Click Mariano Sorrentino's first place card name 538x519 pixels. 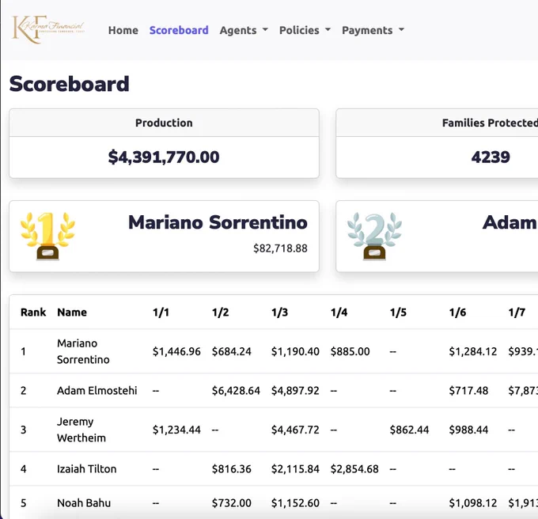click(x=218, y=222)
